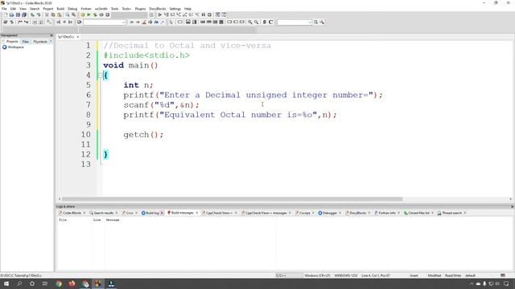Click the selection arrow pointer icon
Image resolution: width=515 pixels, height=289 pixels.
pyautogui.click(x=171, y=22)
